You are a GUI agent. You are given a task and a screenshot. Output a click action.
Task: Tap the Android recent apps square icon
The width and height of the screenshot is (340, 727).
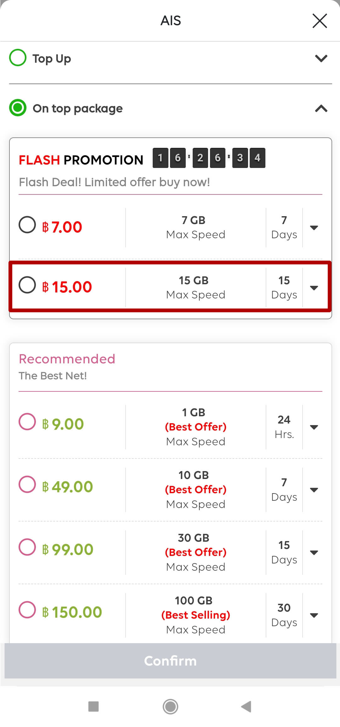click(93, 706)
